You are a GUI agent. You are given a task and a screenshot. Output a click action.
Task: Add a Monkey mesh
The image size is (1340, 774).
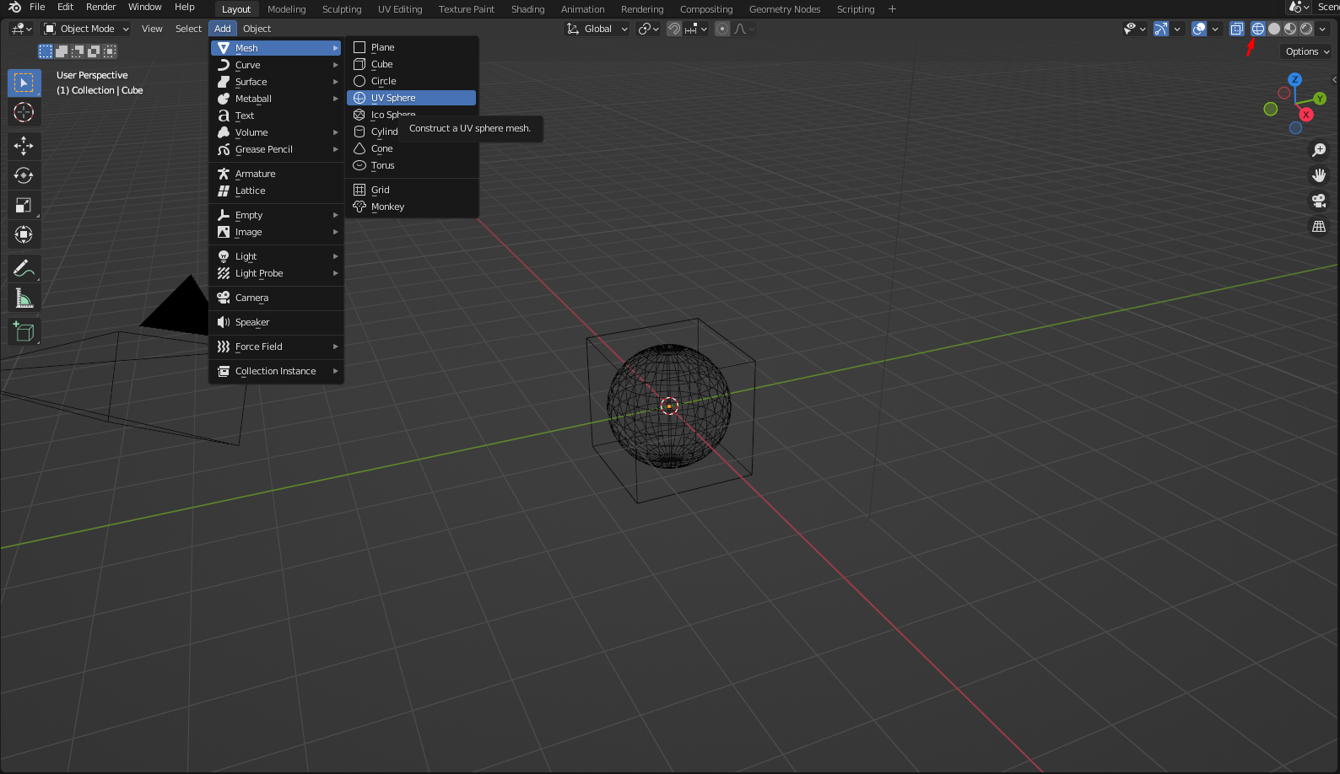412,207
